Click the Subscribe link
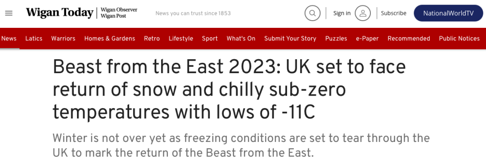This screenshot has height=163, width=486. pyautogui.click(x=394, y=13)
